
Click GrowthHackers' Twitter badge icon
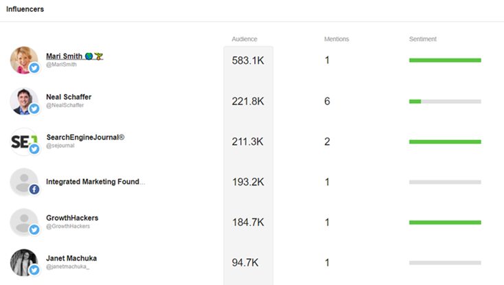[34, 230]
